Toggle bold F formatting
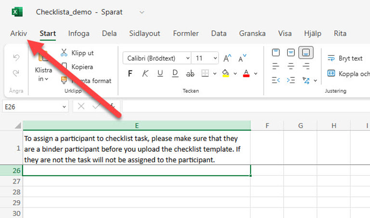Screen dimensions: 370x218 [x=130, y=73]
